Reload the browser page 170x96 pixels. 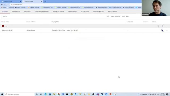(8, 5)
